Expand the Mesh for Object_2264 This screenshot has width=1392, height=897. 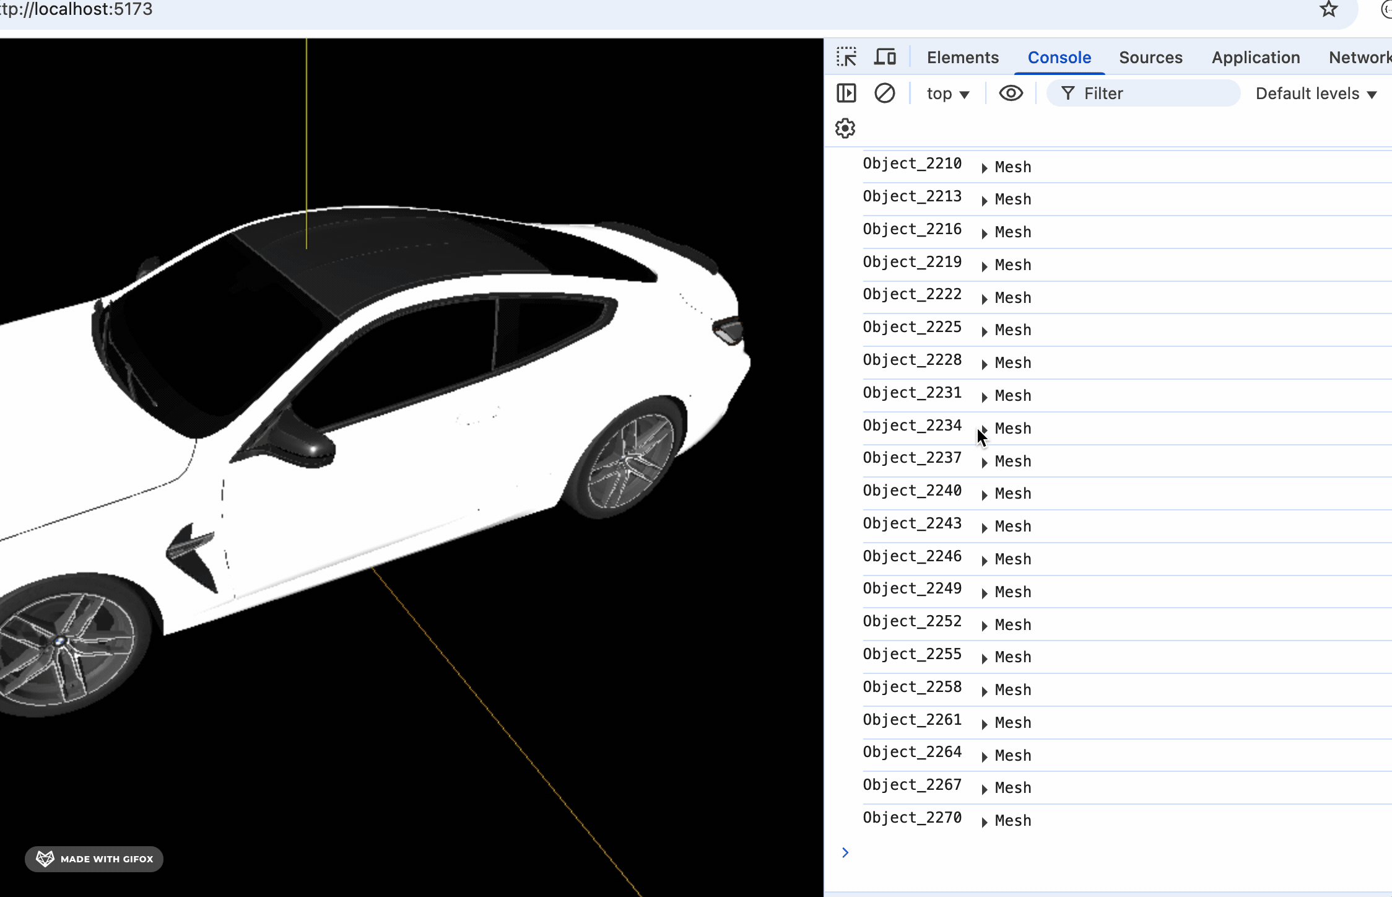pos(984,757)
